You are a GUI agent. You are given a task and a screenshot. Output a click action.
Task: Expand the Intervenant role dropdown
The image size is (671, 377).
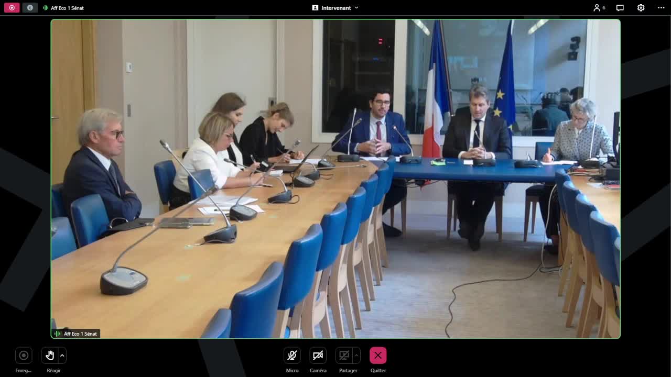[x=335, y=8]
